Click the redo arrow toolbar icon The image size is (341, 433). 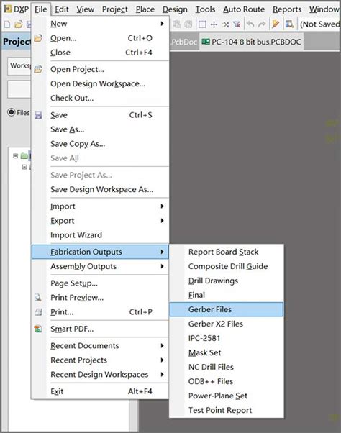262,24
